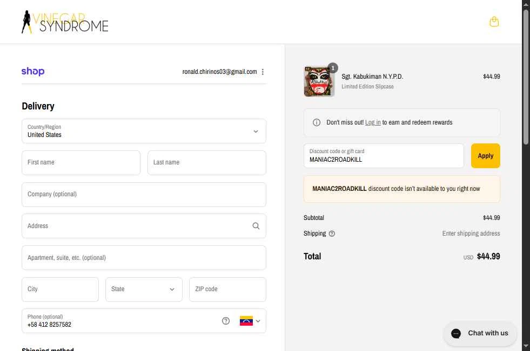
Task: Follow the Log in link for rewards
Action: 373,122
